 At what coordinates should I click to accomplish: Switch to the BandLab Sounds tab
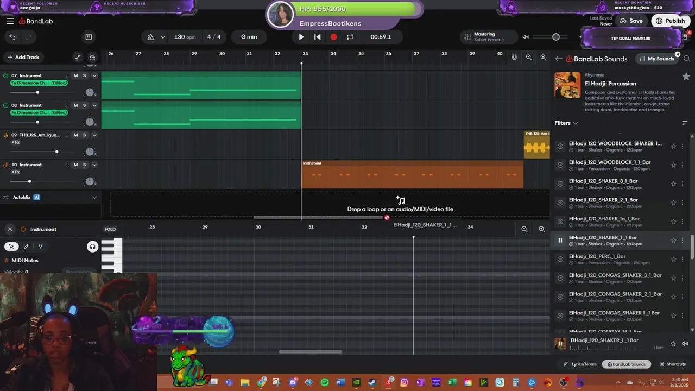[627, 364]
